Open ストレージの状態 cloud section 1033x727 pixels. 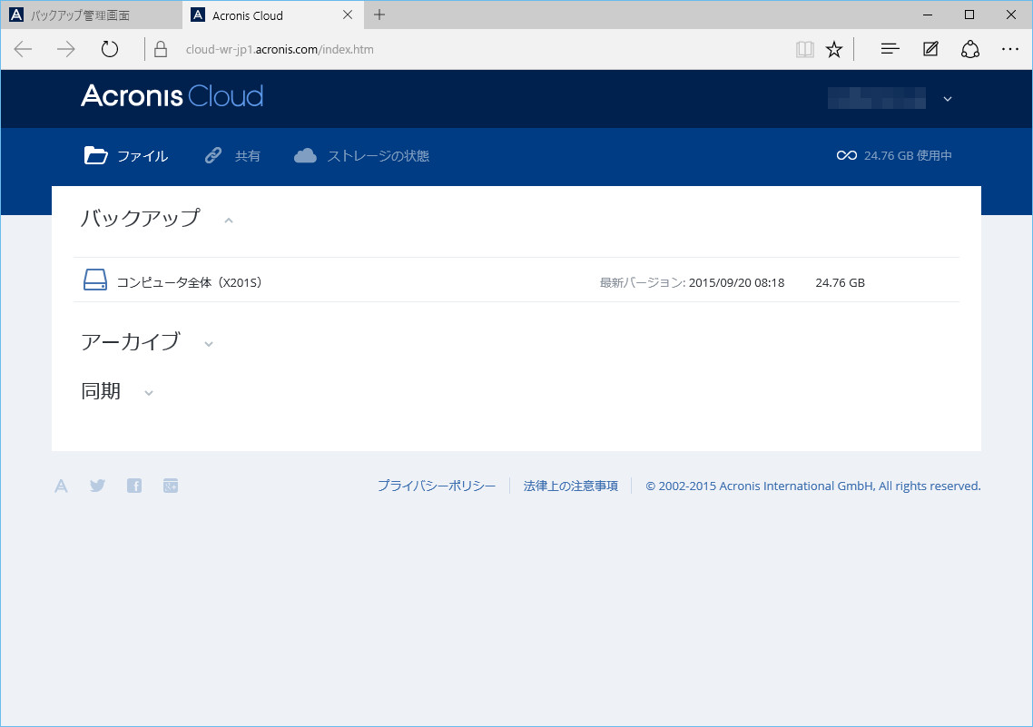pyautogui.click(x=361, y=156)
